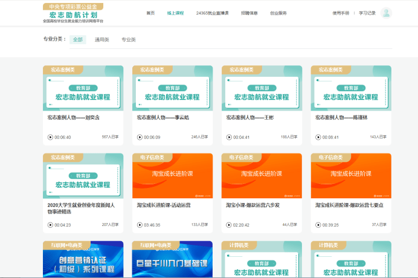Screen dimensions: 418x278
Task: Click the play icon next to 00:39:25
Action: coord(318,225)
